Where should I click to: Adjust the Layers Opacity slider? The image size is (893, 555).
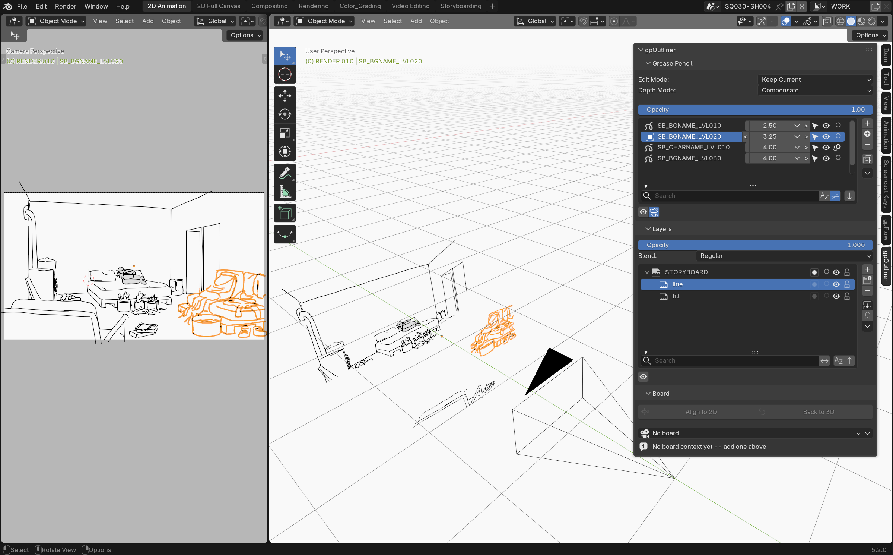(x=755, y=245)
